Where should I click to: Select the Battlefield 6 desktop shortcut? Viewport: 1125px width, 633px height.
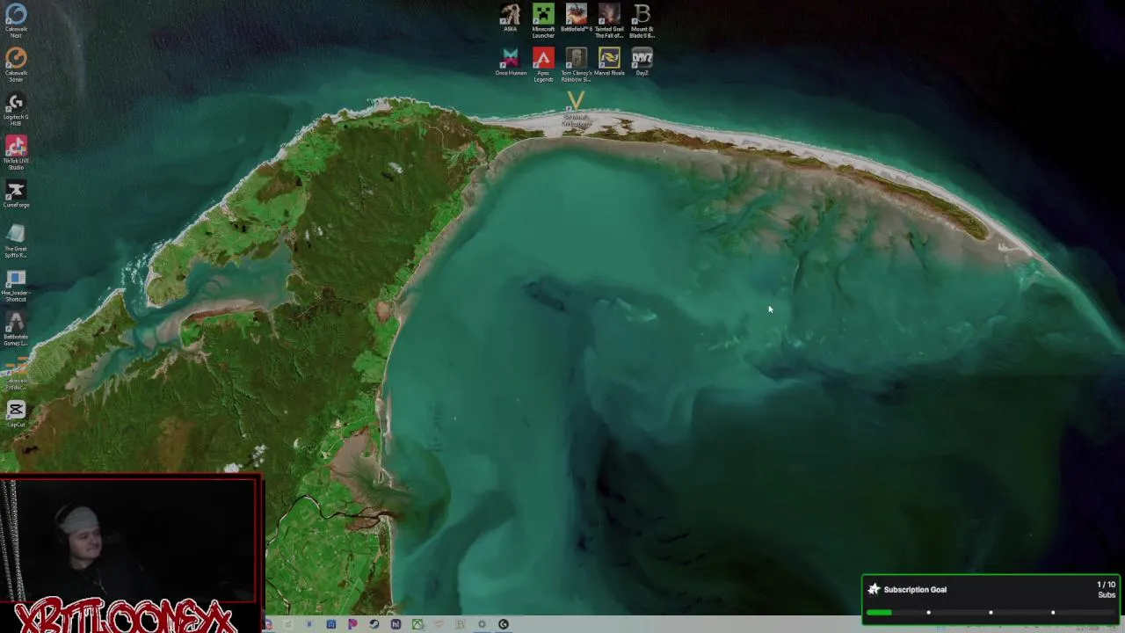(x=577, y=18)
